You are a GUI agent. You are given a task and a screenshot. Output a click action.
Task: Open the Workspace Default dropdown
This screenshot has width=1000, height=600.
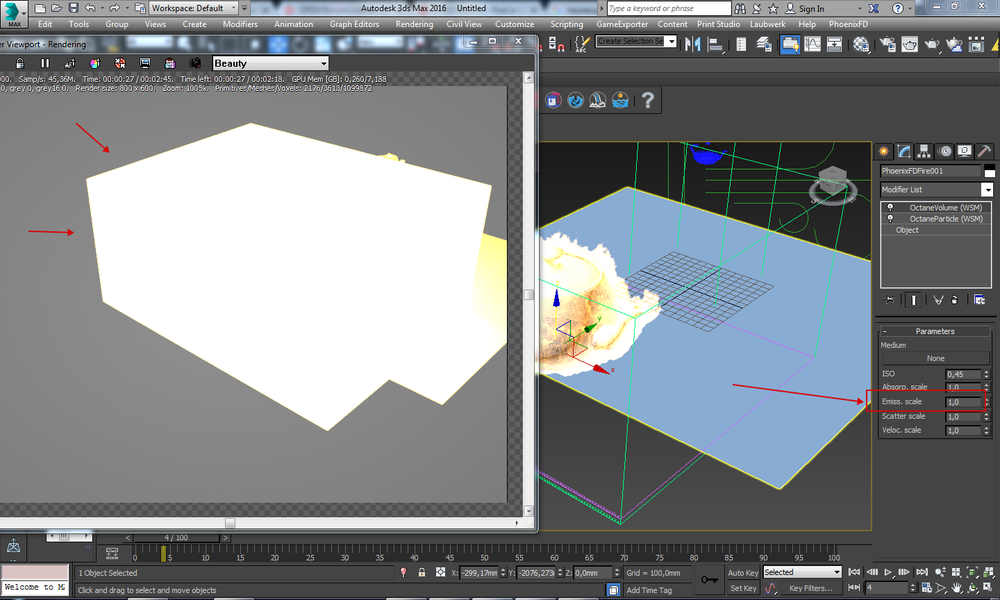pos(194,8)
